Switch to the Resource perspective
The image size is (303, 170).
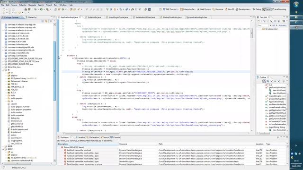tap(218, 9)
